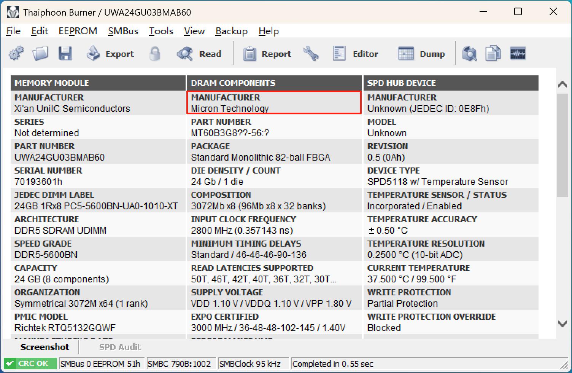Click 'Micron Technology' manufacturer value
Screen dimensions: 572x373
click(x=230, y=109)
